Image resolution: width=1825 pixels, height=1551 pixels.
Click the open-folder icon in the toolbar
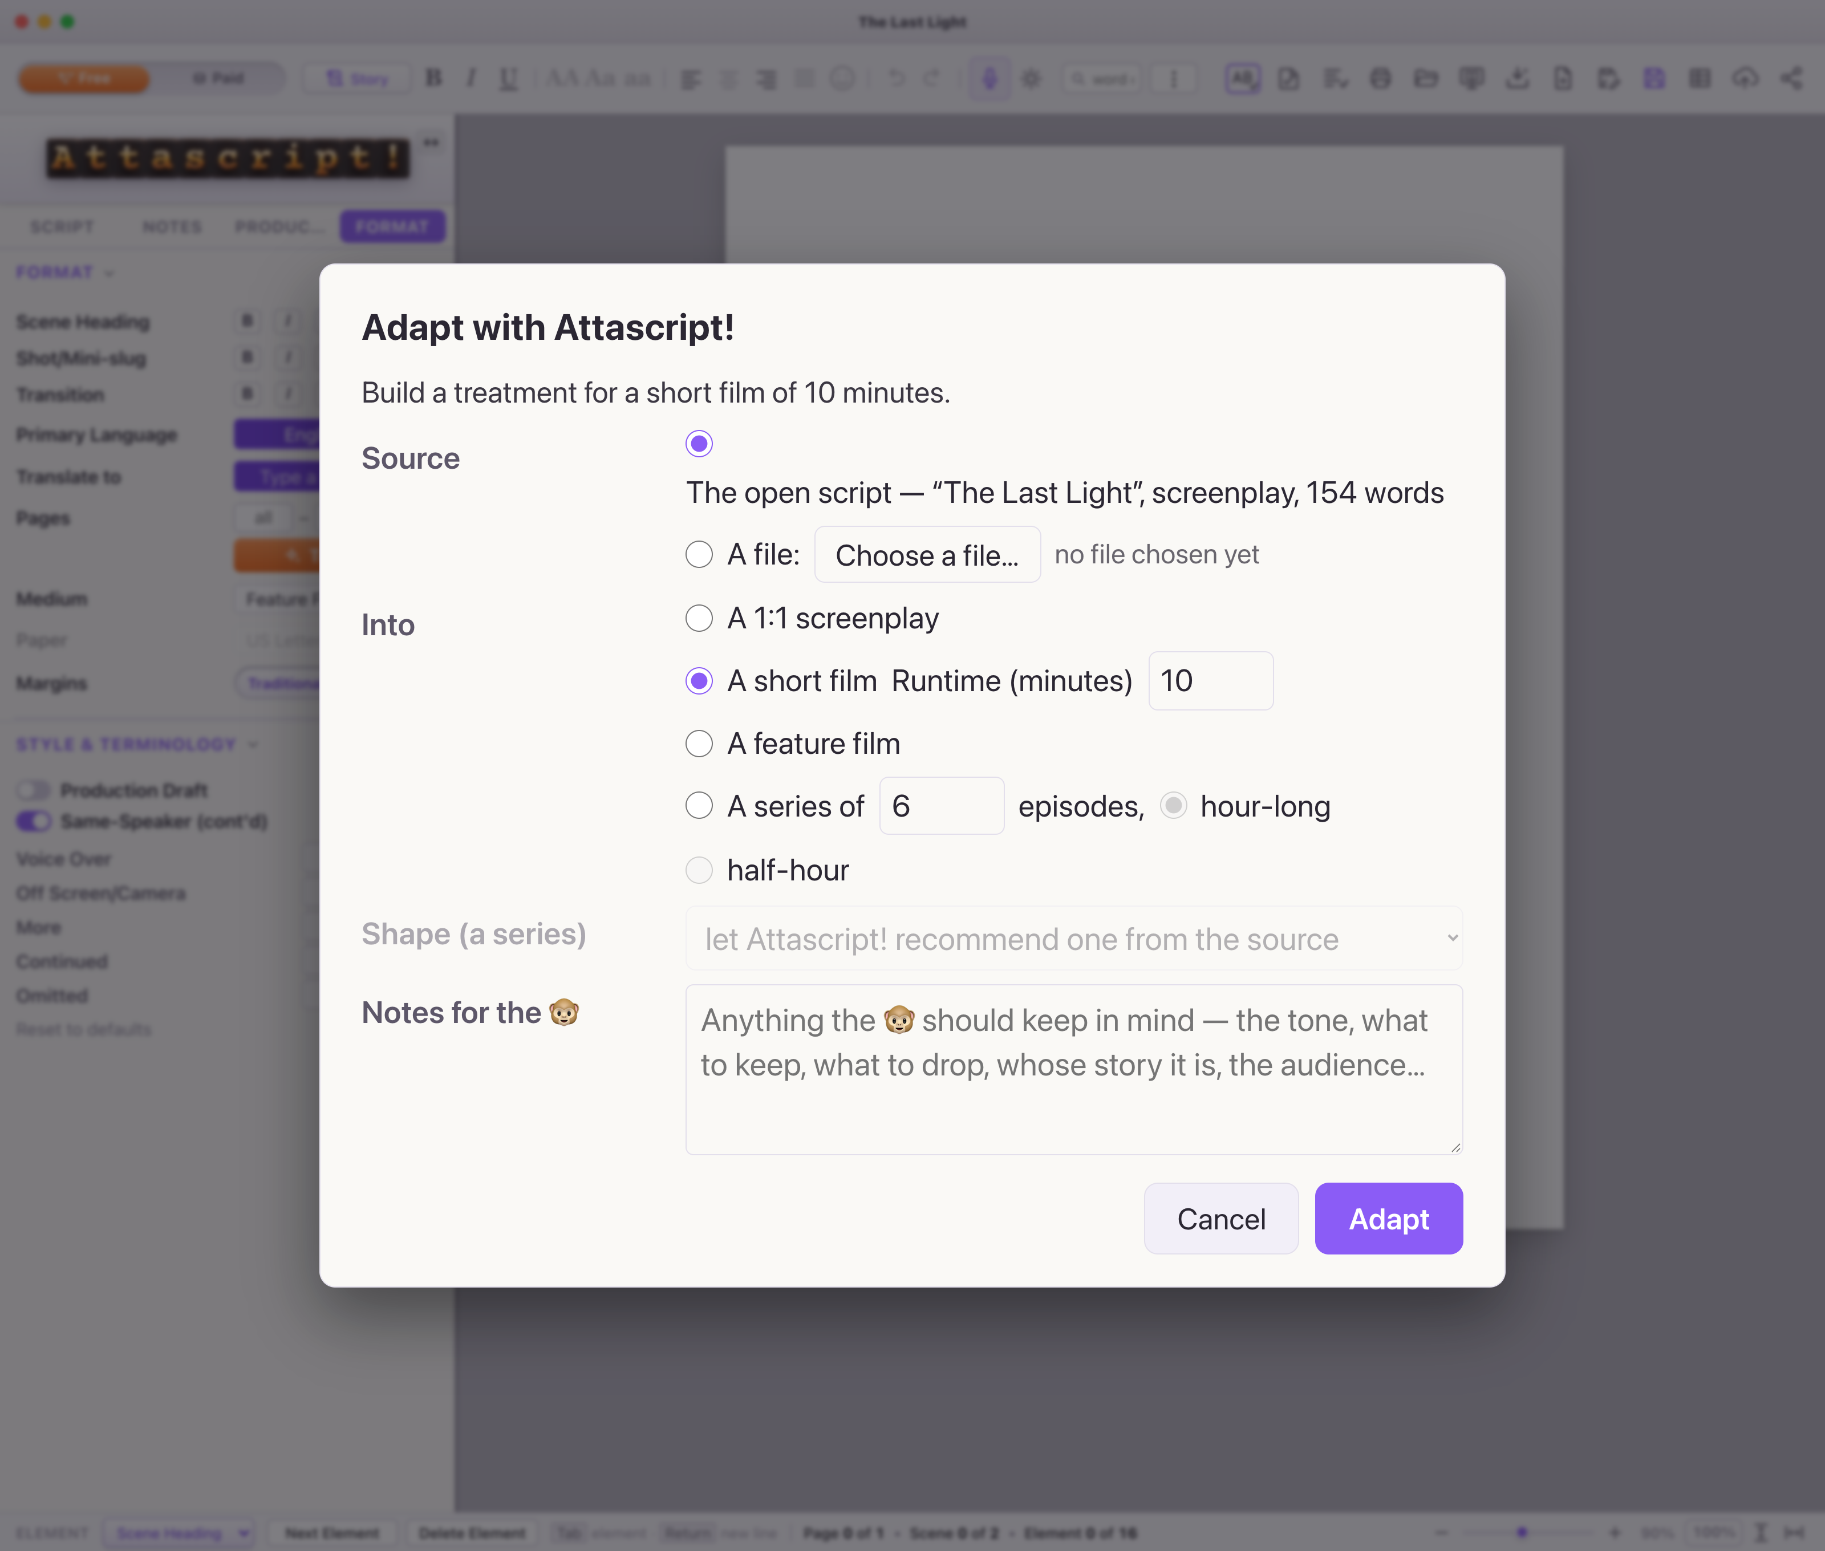point(1426,78)
